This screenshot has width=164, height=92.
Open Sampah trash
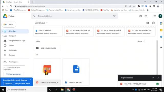point(12,55)
